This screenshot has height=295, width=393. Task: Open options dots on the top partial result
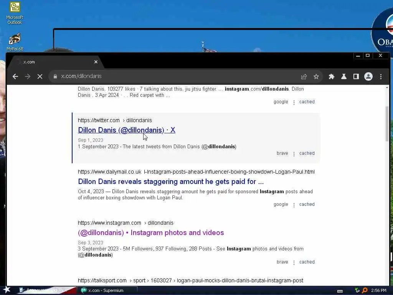[x=294, y=102]
